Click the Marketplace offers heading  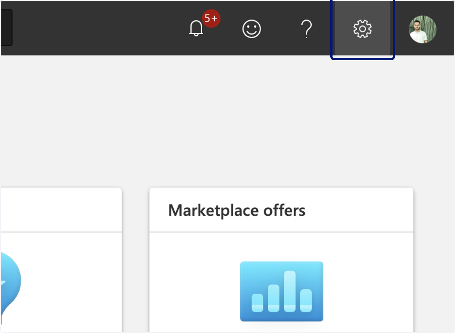(237, 210)
